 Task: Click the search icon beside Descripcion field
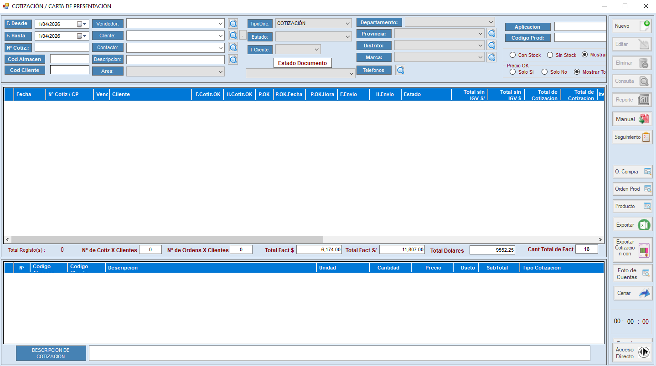point(233,59)
